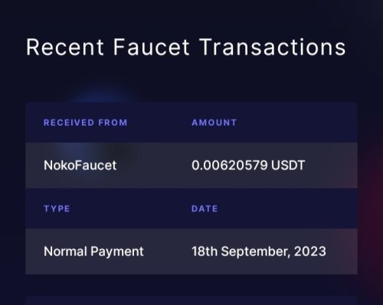Click the Recent Faucet Transactions heading

tap(186, 47)
